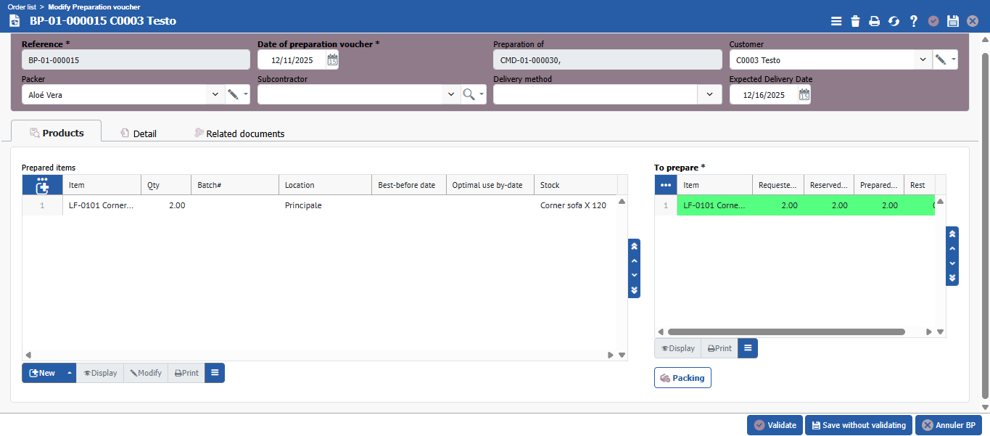Expand the Customer dropdown list
Screen dimensions: 990x436
point(923,60)
